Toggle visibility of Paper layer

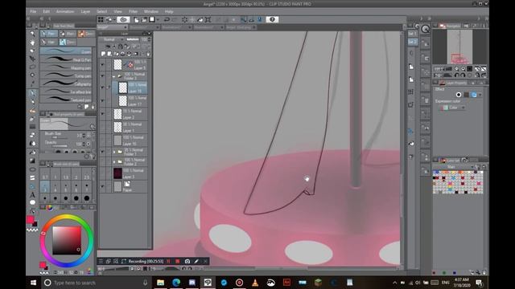click(x=102, y=186)
